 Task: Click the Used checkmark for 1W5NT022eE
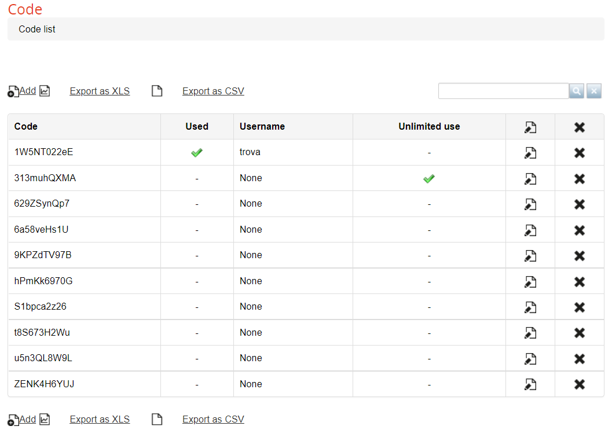(197, 153)
